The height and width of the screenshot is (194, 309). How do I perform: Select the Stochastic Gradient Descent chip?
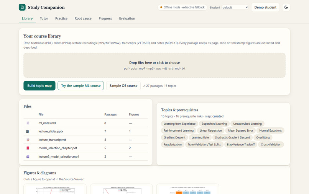[233, 137]
